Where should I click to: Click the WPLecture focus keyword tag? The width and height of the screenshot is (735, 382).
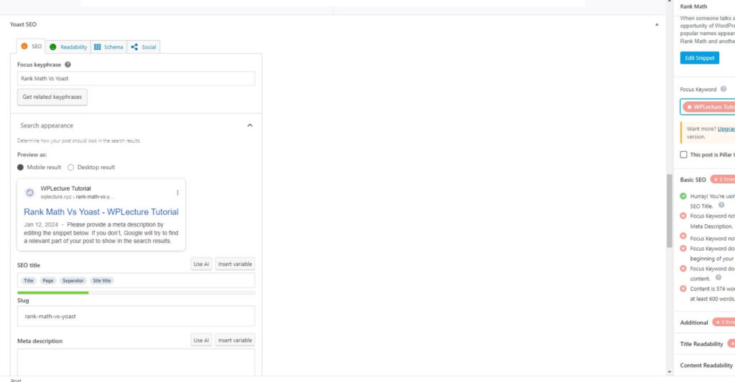[708, 107]
